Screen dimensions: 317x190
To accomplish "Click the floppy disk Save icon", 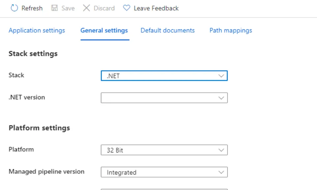I will [x=55, y=8].
